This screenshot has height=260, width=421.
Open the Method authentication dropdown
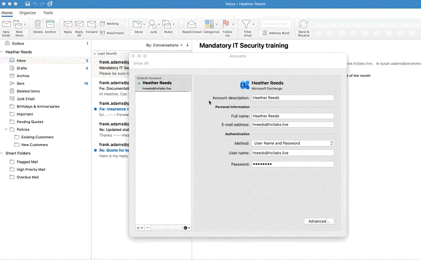click(293, 143)
